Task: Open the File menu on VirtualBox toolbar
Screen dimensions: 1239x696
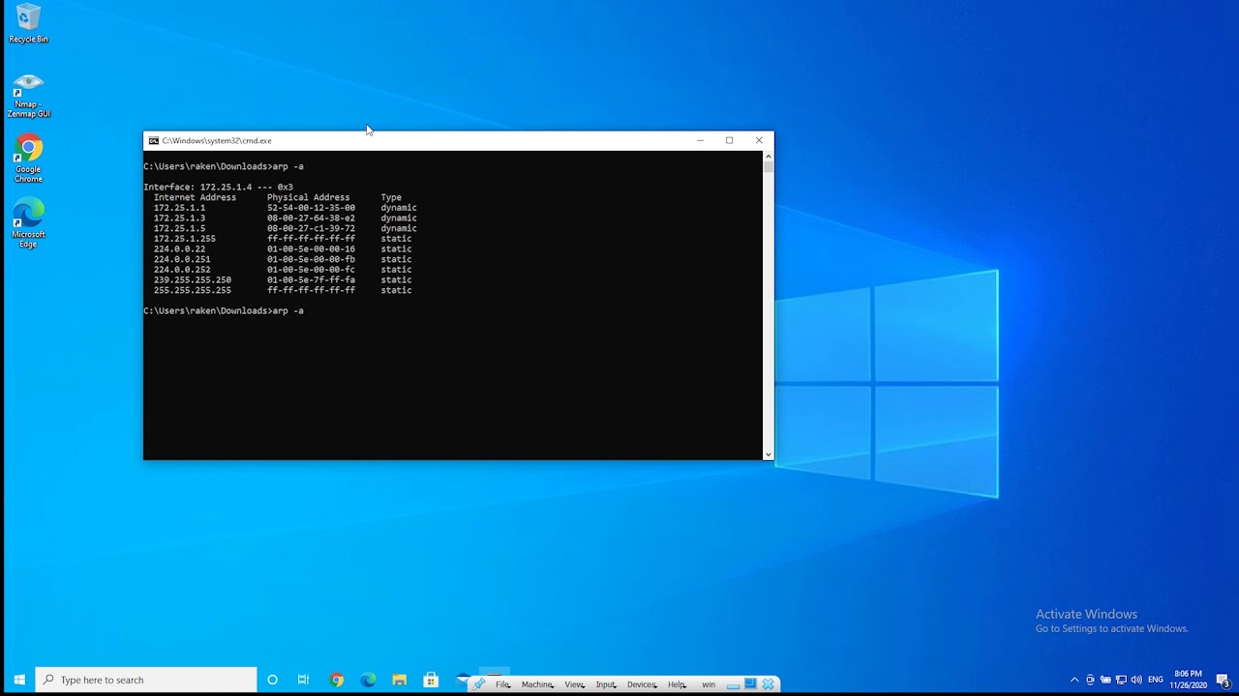Action: (x=502, y=684)
